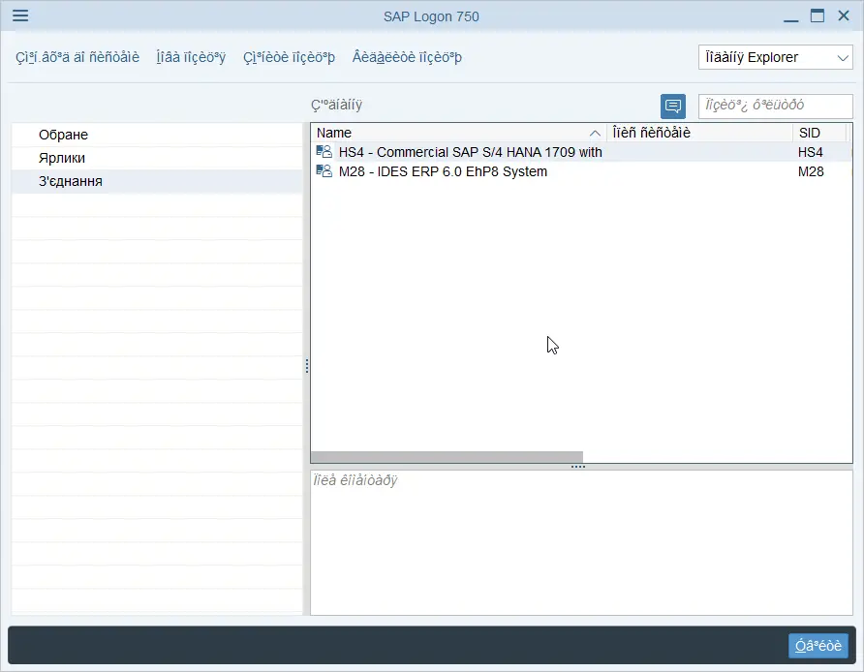Image resolution: width=864 pixels, height=672 pixels.
Task: Click the SID column header
Action: (819, 133)
